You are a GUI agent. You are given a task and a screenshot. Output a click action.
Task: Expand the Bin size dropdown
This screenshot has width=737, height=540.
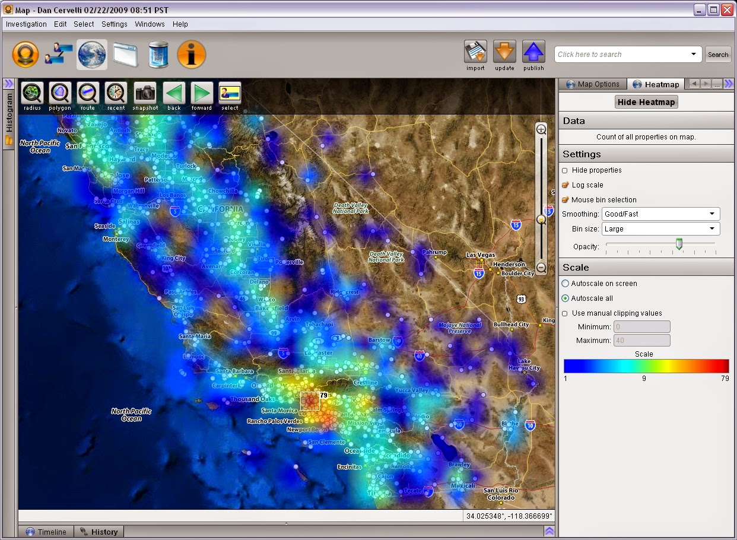[x=660, y=228]
